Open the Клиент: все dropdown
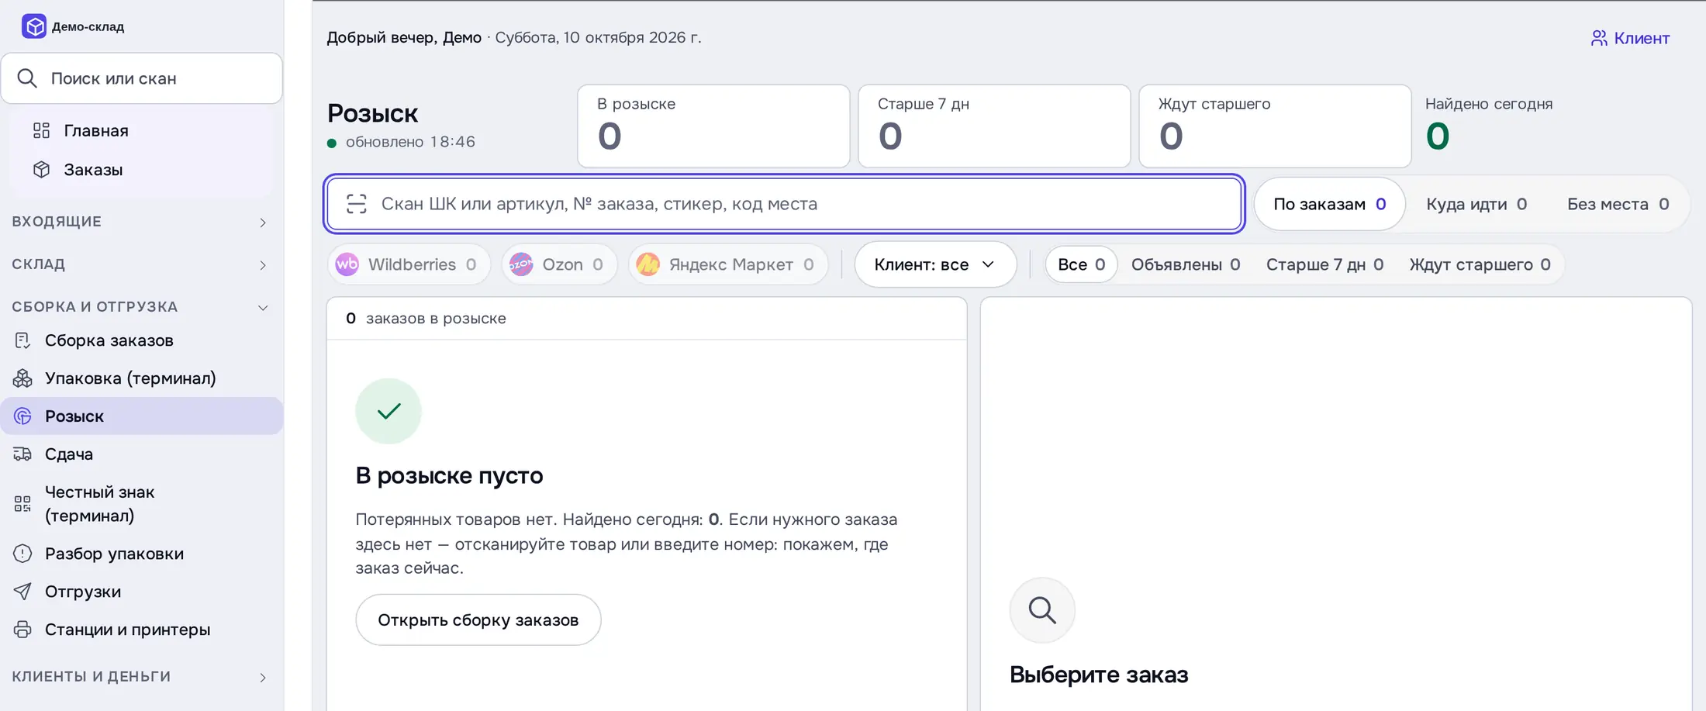This screenshot has width=1706, height=711. (x=935, y=264)
